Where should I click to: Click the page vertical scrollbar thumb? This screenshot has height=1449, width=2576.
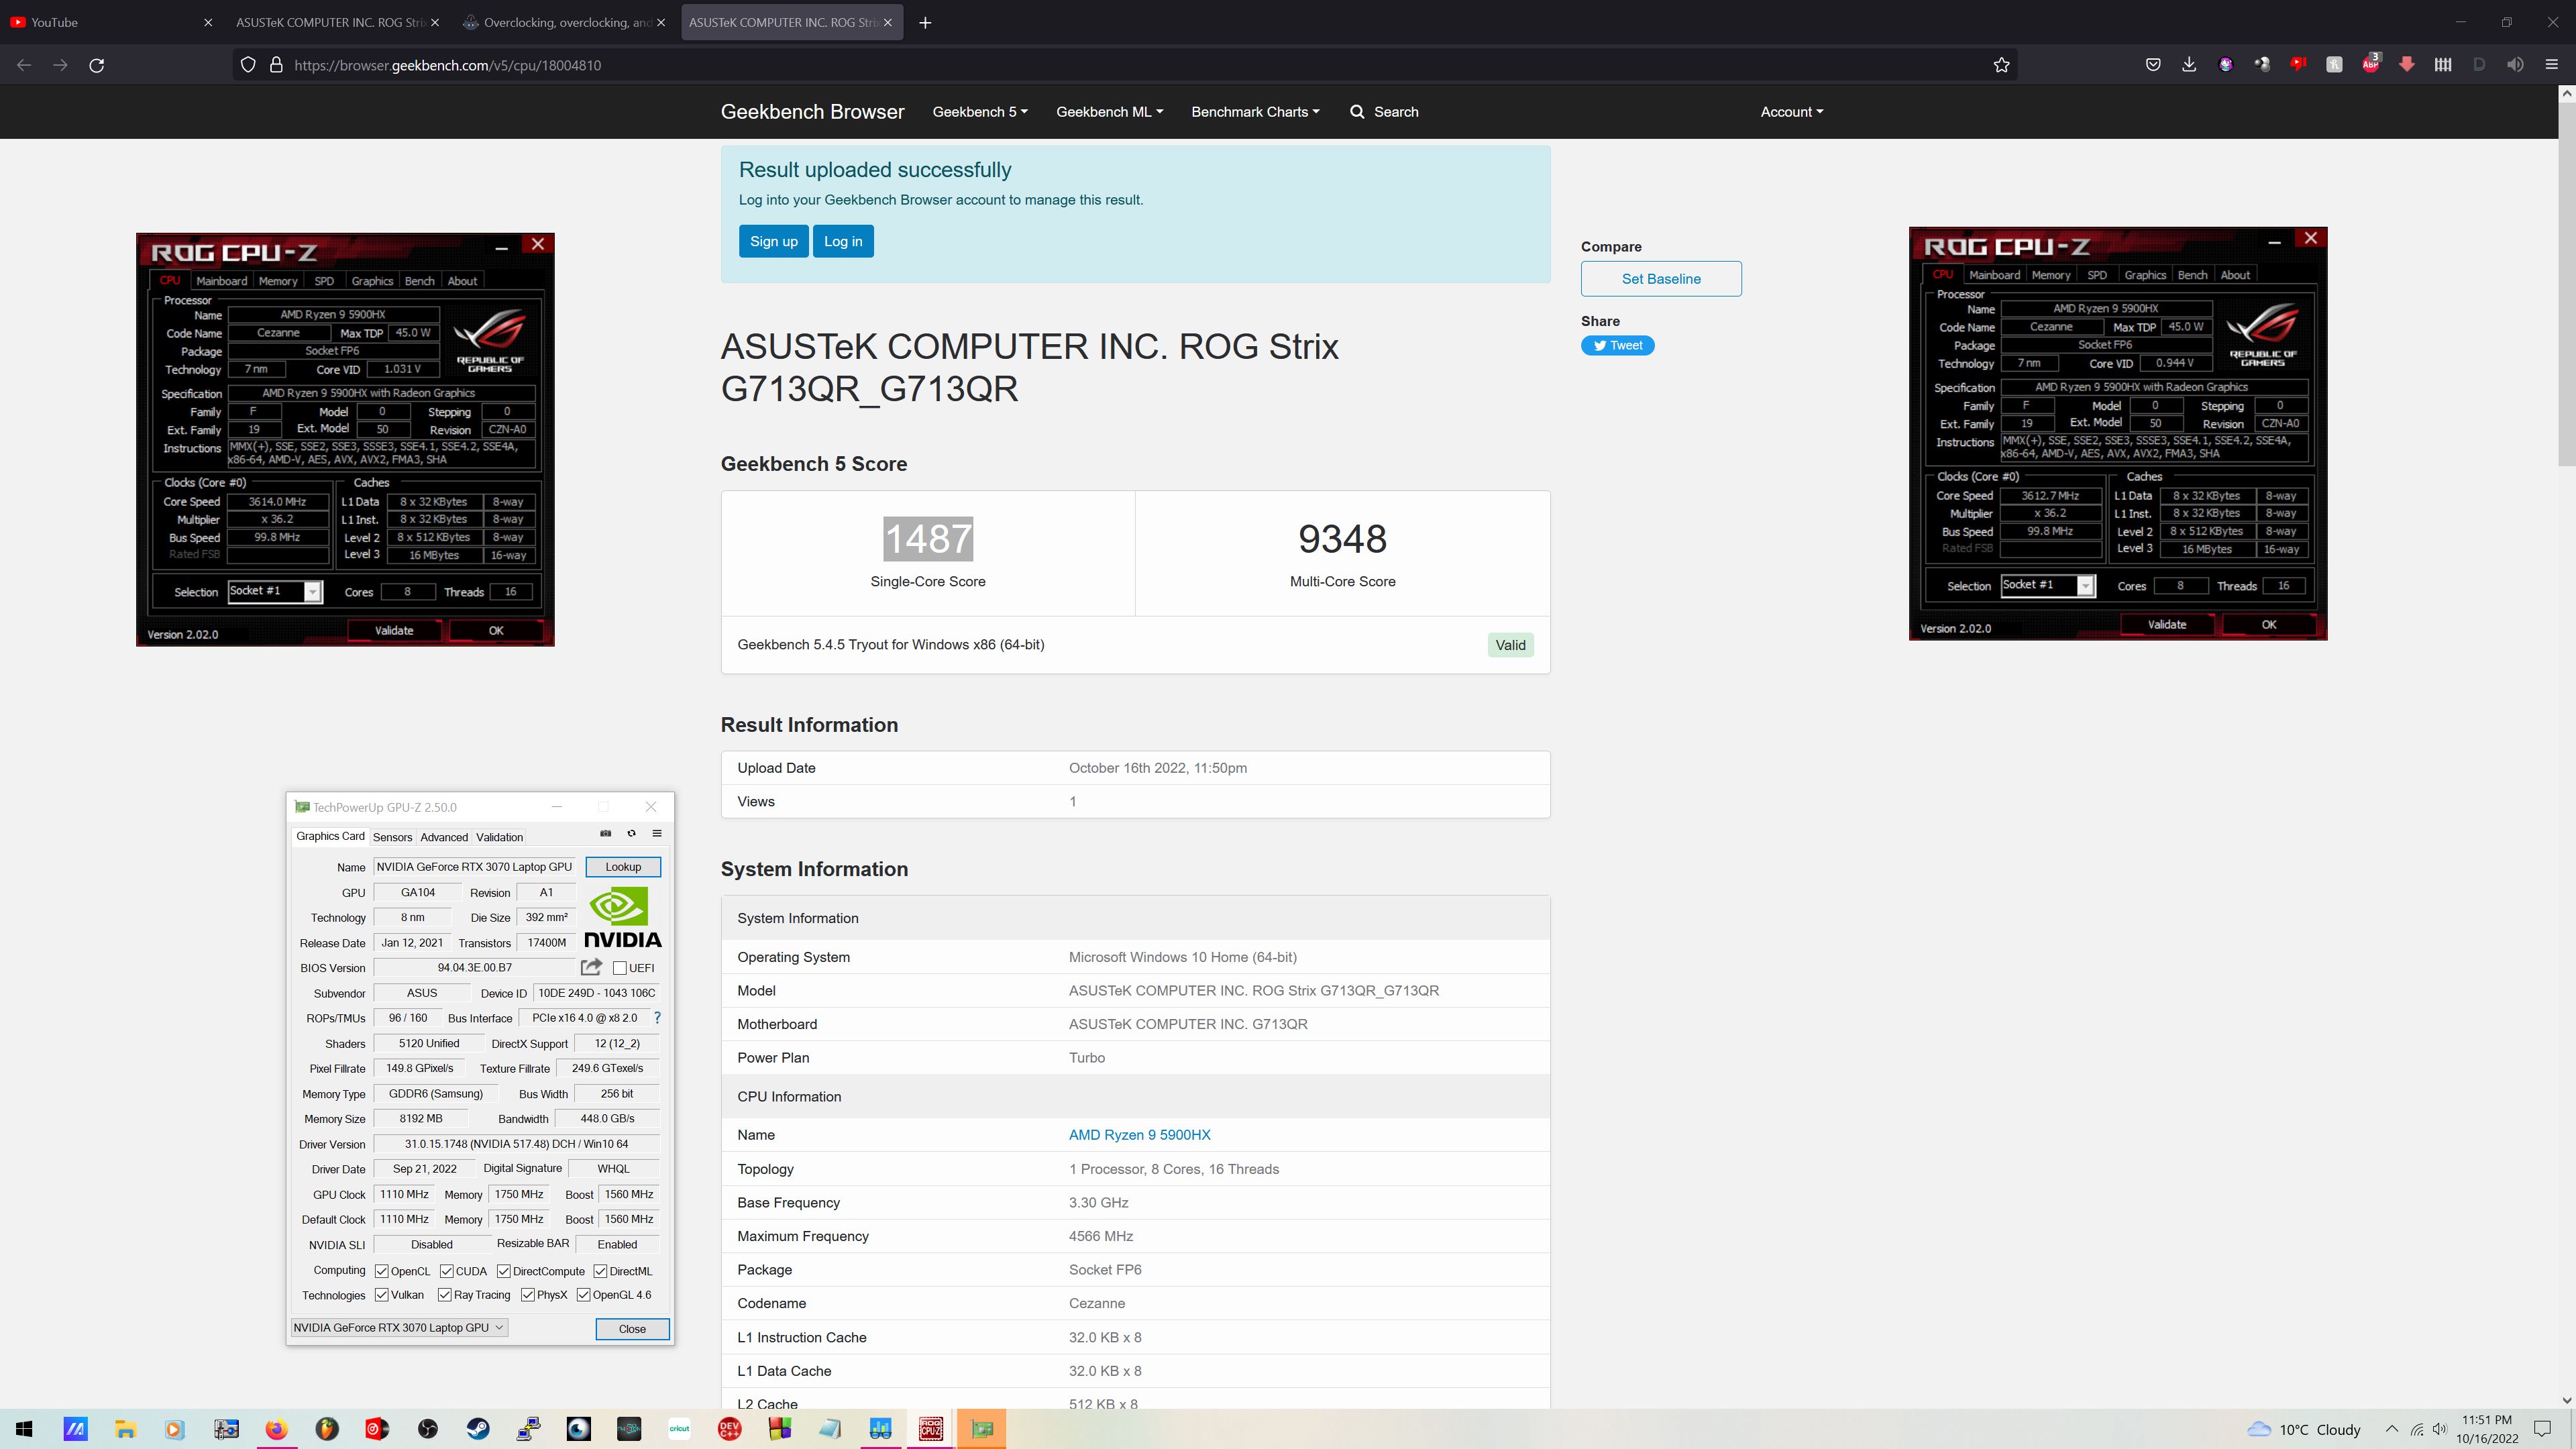click(2566, 283)
